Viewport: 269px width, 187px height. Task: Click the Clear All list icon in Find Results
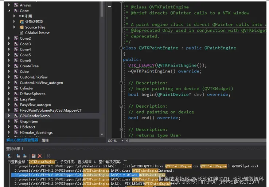click(x=34, y=156)
